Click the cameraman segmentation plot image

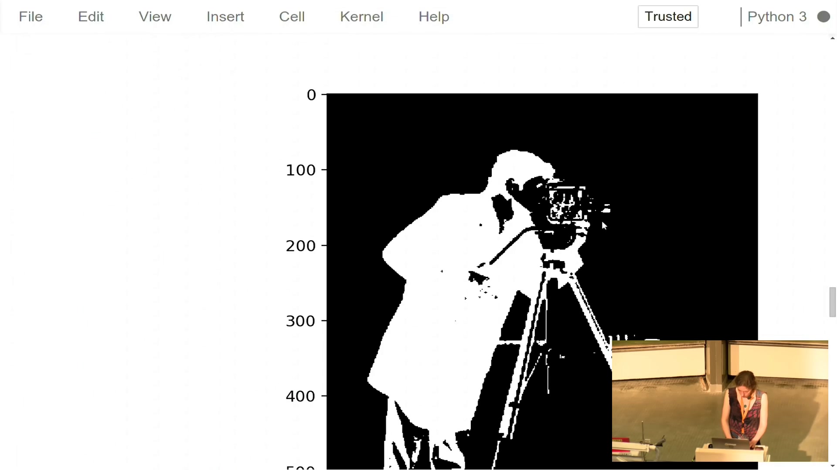(542, 281)
